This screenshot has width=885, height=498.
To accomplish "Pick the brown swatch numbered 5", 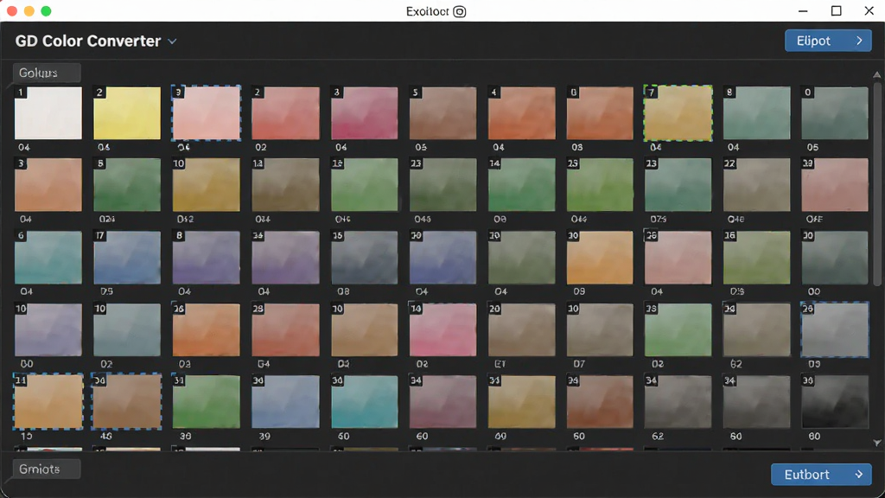I will pos(443,113).
